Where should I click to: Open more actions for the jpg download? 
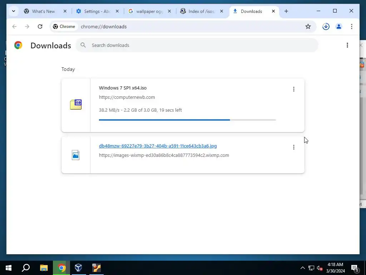(x=294, y=147)
